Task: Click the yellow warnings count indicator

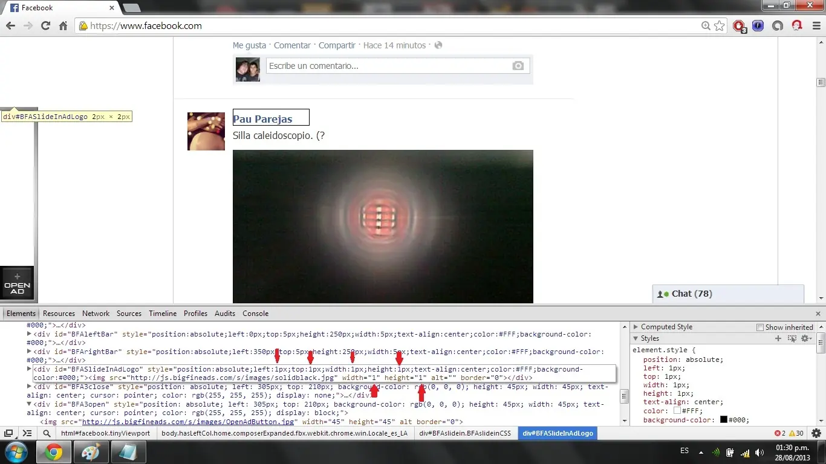Action: pos(796,433)
